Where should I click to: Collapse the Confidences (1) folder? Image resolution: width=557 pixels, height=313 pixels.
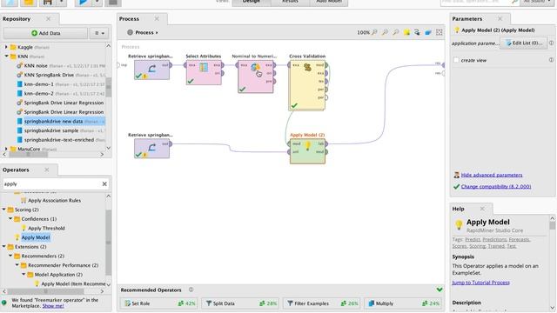pos(10,218)
